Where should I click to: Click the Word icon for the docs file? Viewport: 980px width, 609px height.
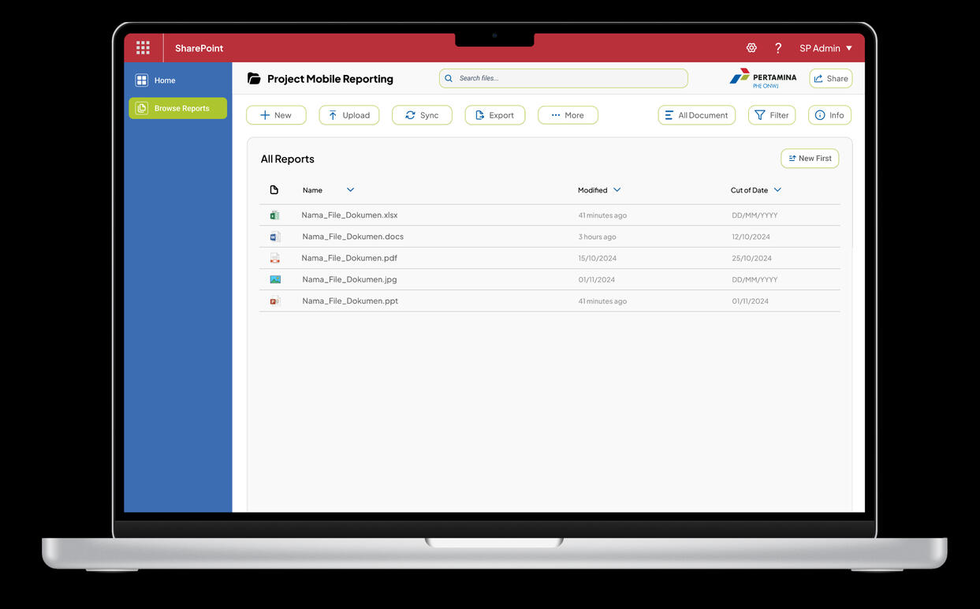pyautogui.click(x=274, y=237)
